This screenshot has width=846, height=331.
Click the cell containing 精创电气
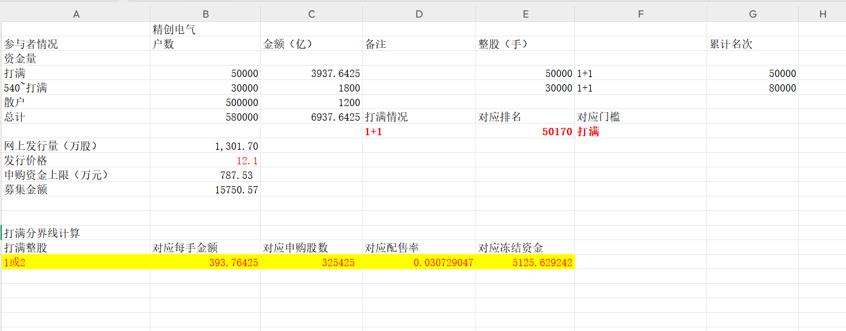(205, 29)
